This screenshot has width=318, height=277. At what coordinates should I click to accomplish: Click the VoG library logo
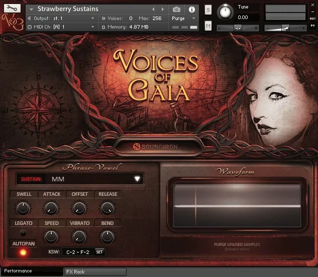click(x=12, y=22)
